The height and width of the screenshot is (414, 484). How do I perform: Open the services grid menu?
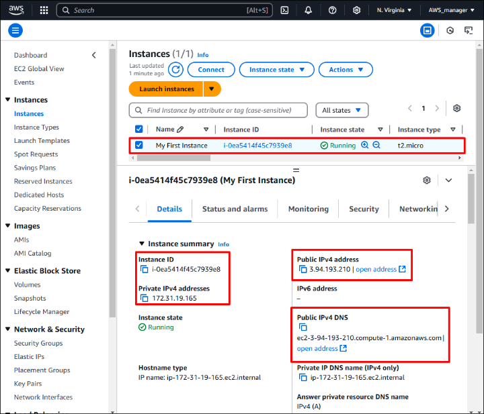[x=44, y=10]
